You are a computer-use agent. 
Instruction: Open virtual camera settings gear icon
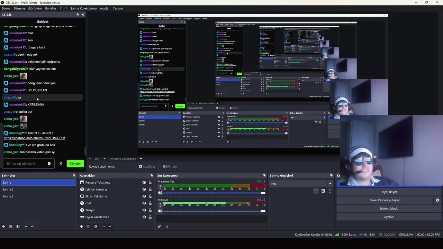[x=438, y=200]
